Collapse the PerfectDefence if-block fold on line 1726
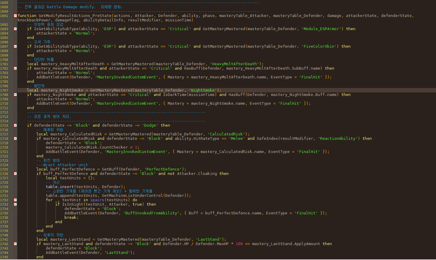 click(15, 174)
